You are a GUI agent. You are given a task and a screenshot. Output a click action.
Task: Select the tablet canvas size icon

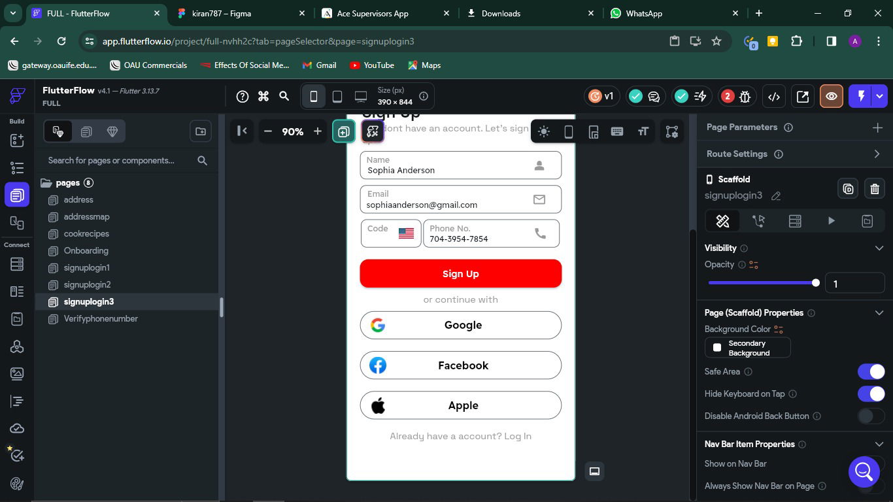pyautogui.click(x=337, y=97)
